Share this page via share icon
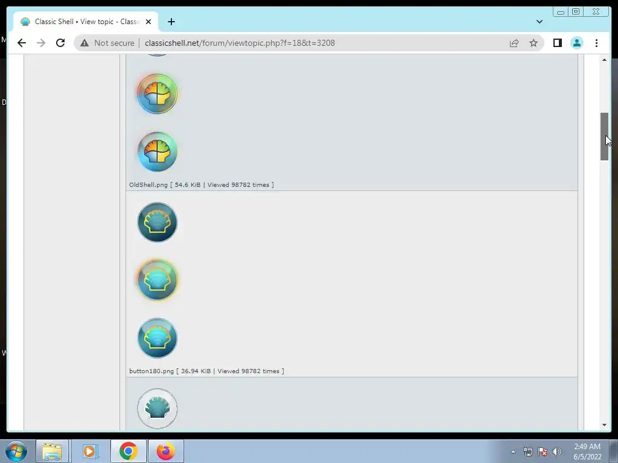618x463 pixels. tap(514, 43)
